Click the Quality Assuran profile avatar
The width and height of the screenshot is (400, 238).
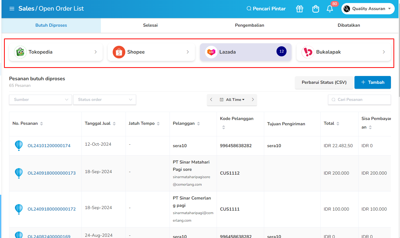point(347,9)
